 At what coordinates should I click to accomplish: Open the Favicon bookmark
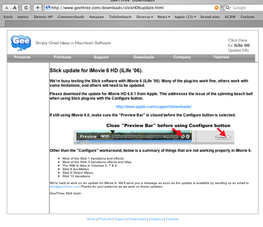248,17
